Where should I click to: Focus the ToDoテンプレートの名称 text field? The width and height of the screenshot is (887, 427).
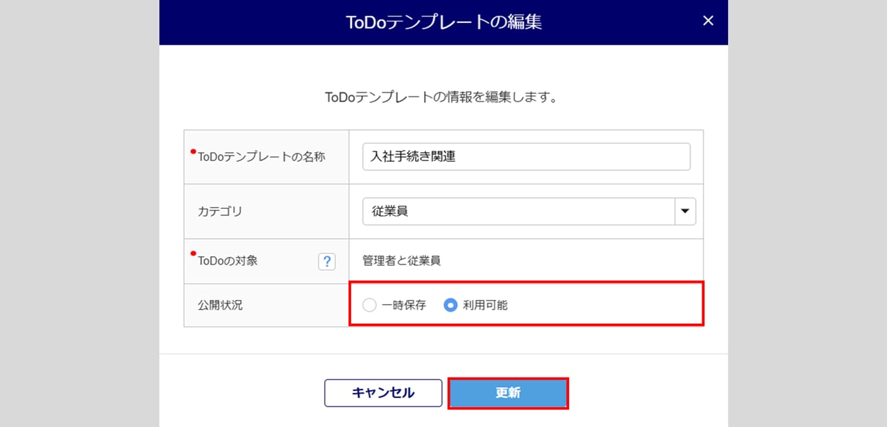526,157
